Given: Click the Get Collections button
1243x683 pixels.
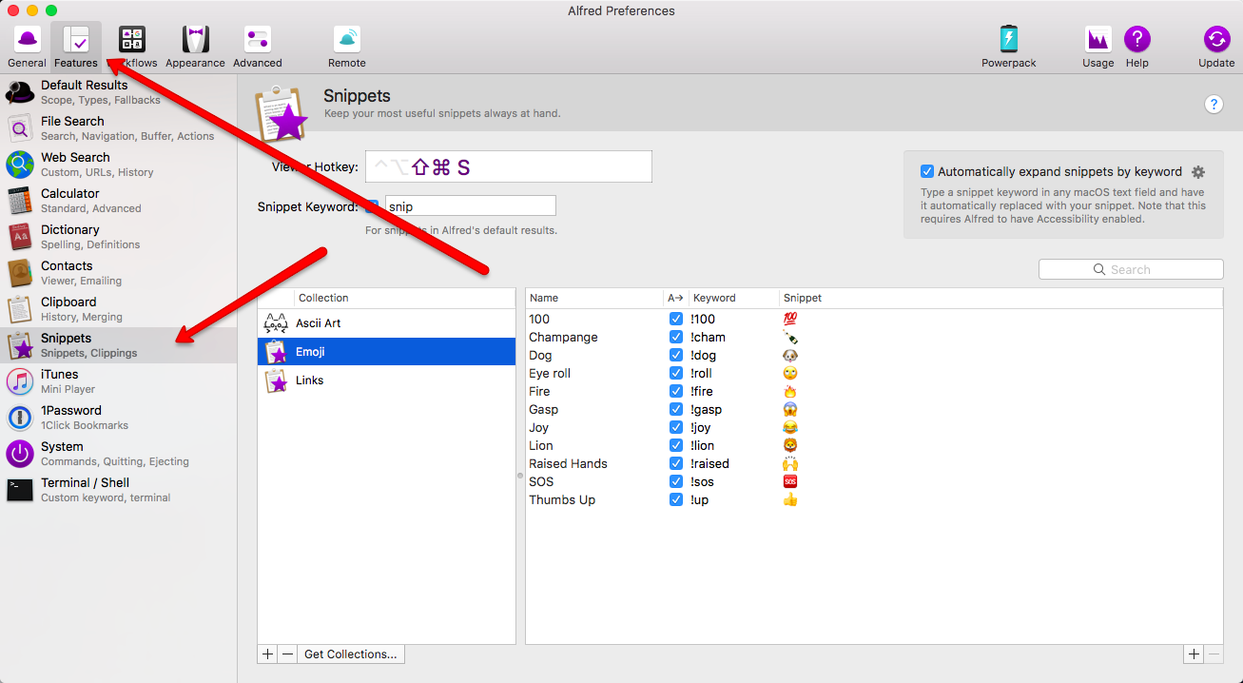Looking at the screenshot, I should point(350,654).
